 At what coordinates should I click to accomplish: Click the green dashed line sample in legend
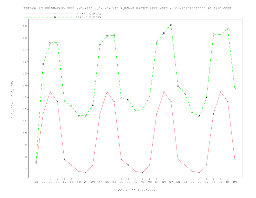click(50, 17)
